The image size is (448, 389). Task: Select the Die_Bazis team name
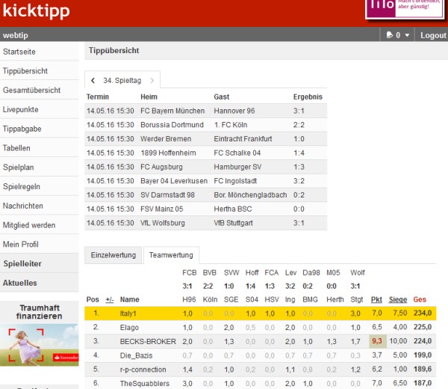pos(137,355)
